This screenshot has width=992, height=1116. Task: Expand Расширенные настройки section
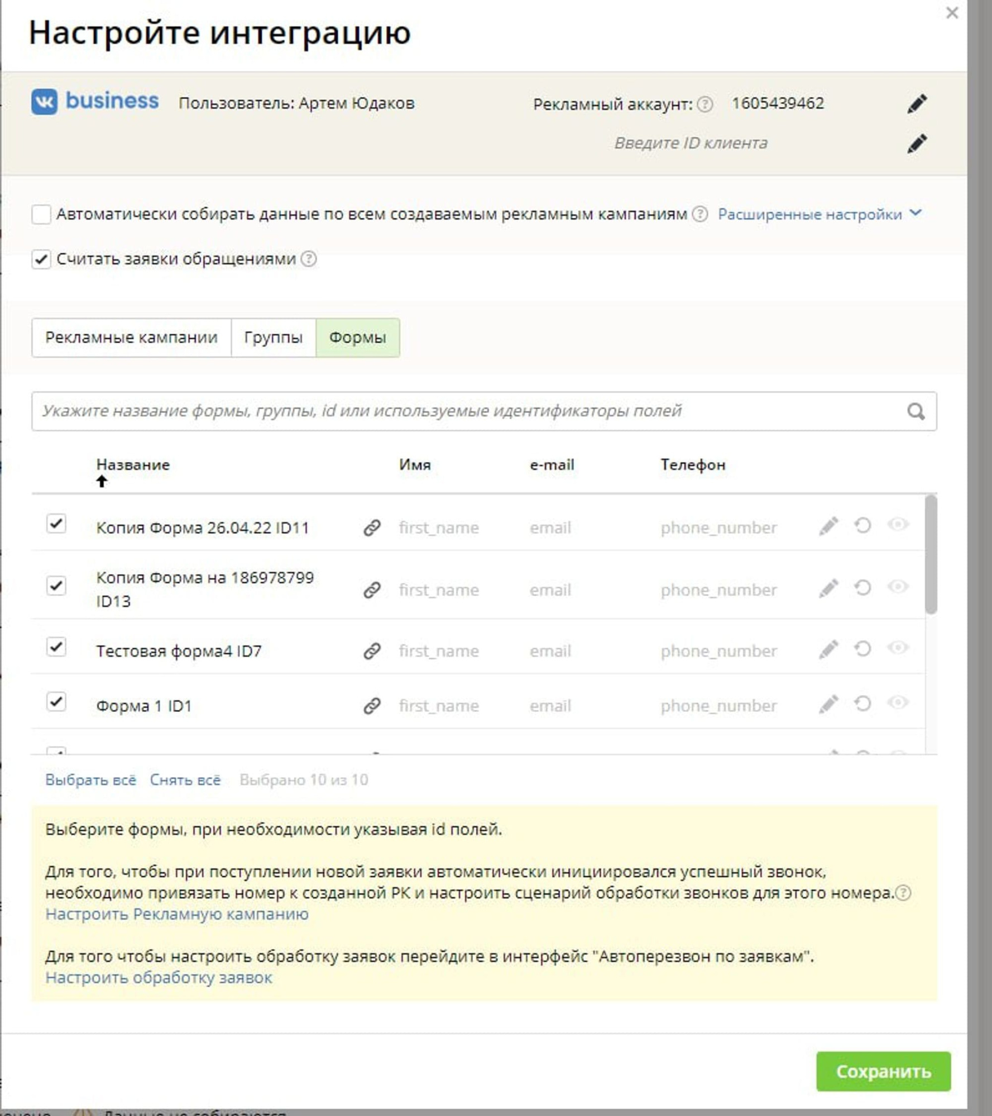click(818, 214)
